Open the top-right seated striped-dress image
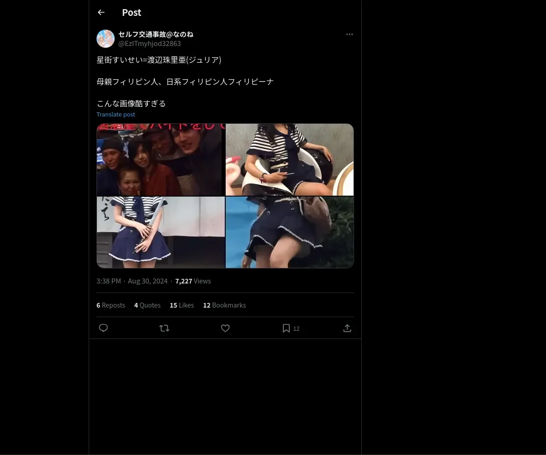This screenshot has width=546, height=455. [x=290, y=160]
